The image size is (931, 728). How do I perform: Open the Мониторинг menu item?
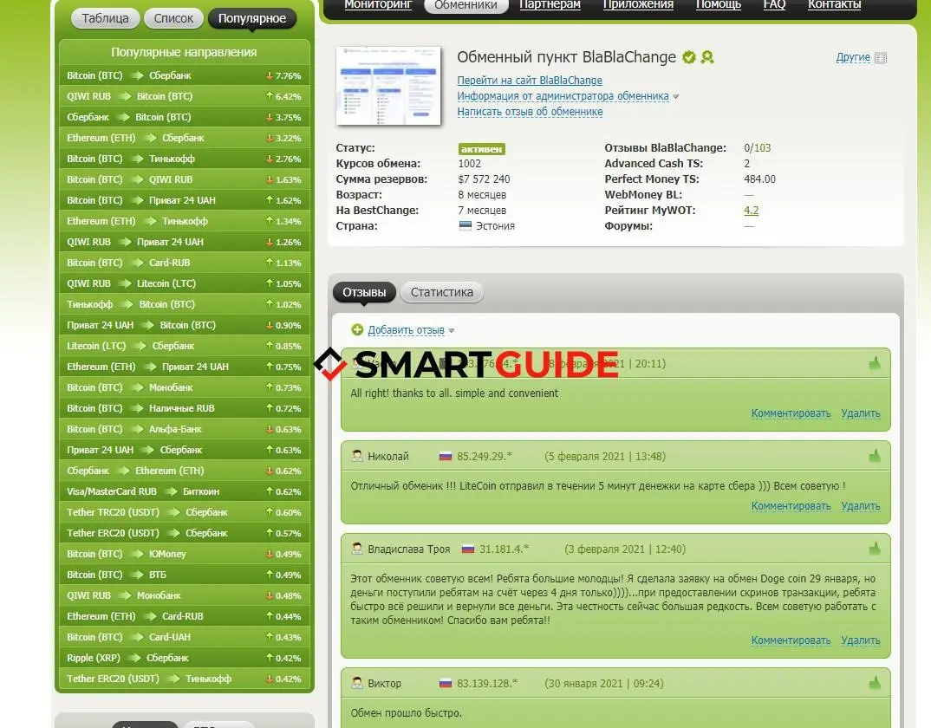(378, 5)
